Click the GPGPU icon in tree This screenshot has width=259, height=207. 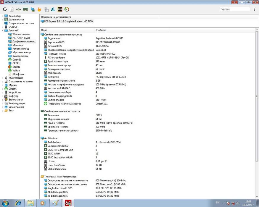10,63
